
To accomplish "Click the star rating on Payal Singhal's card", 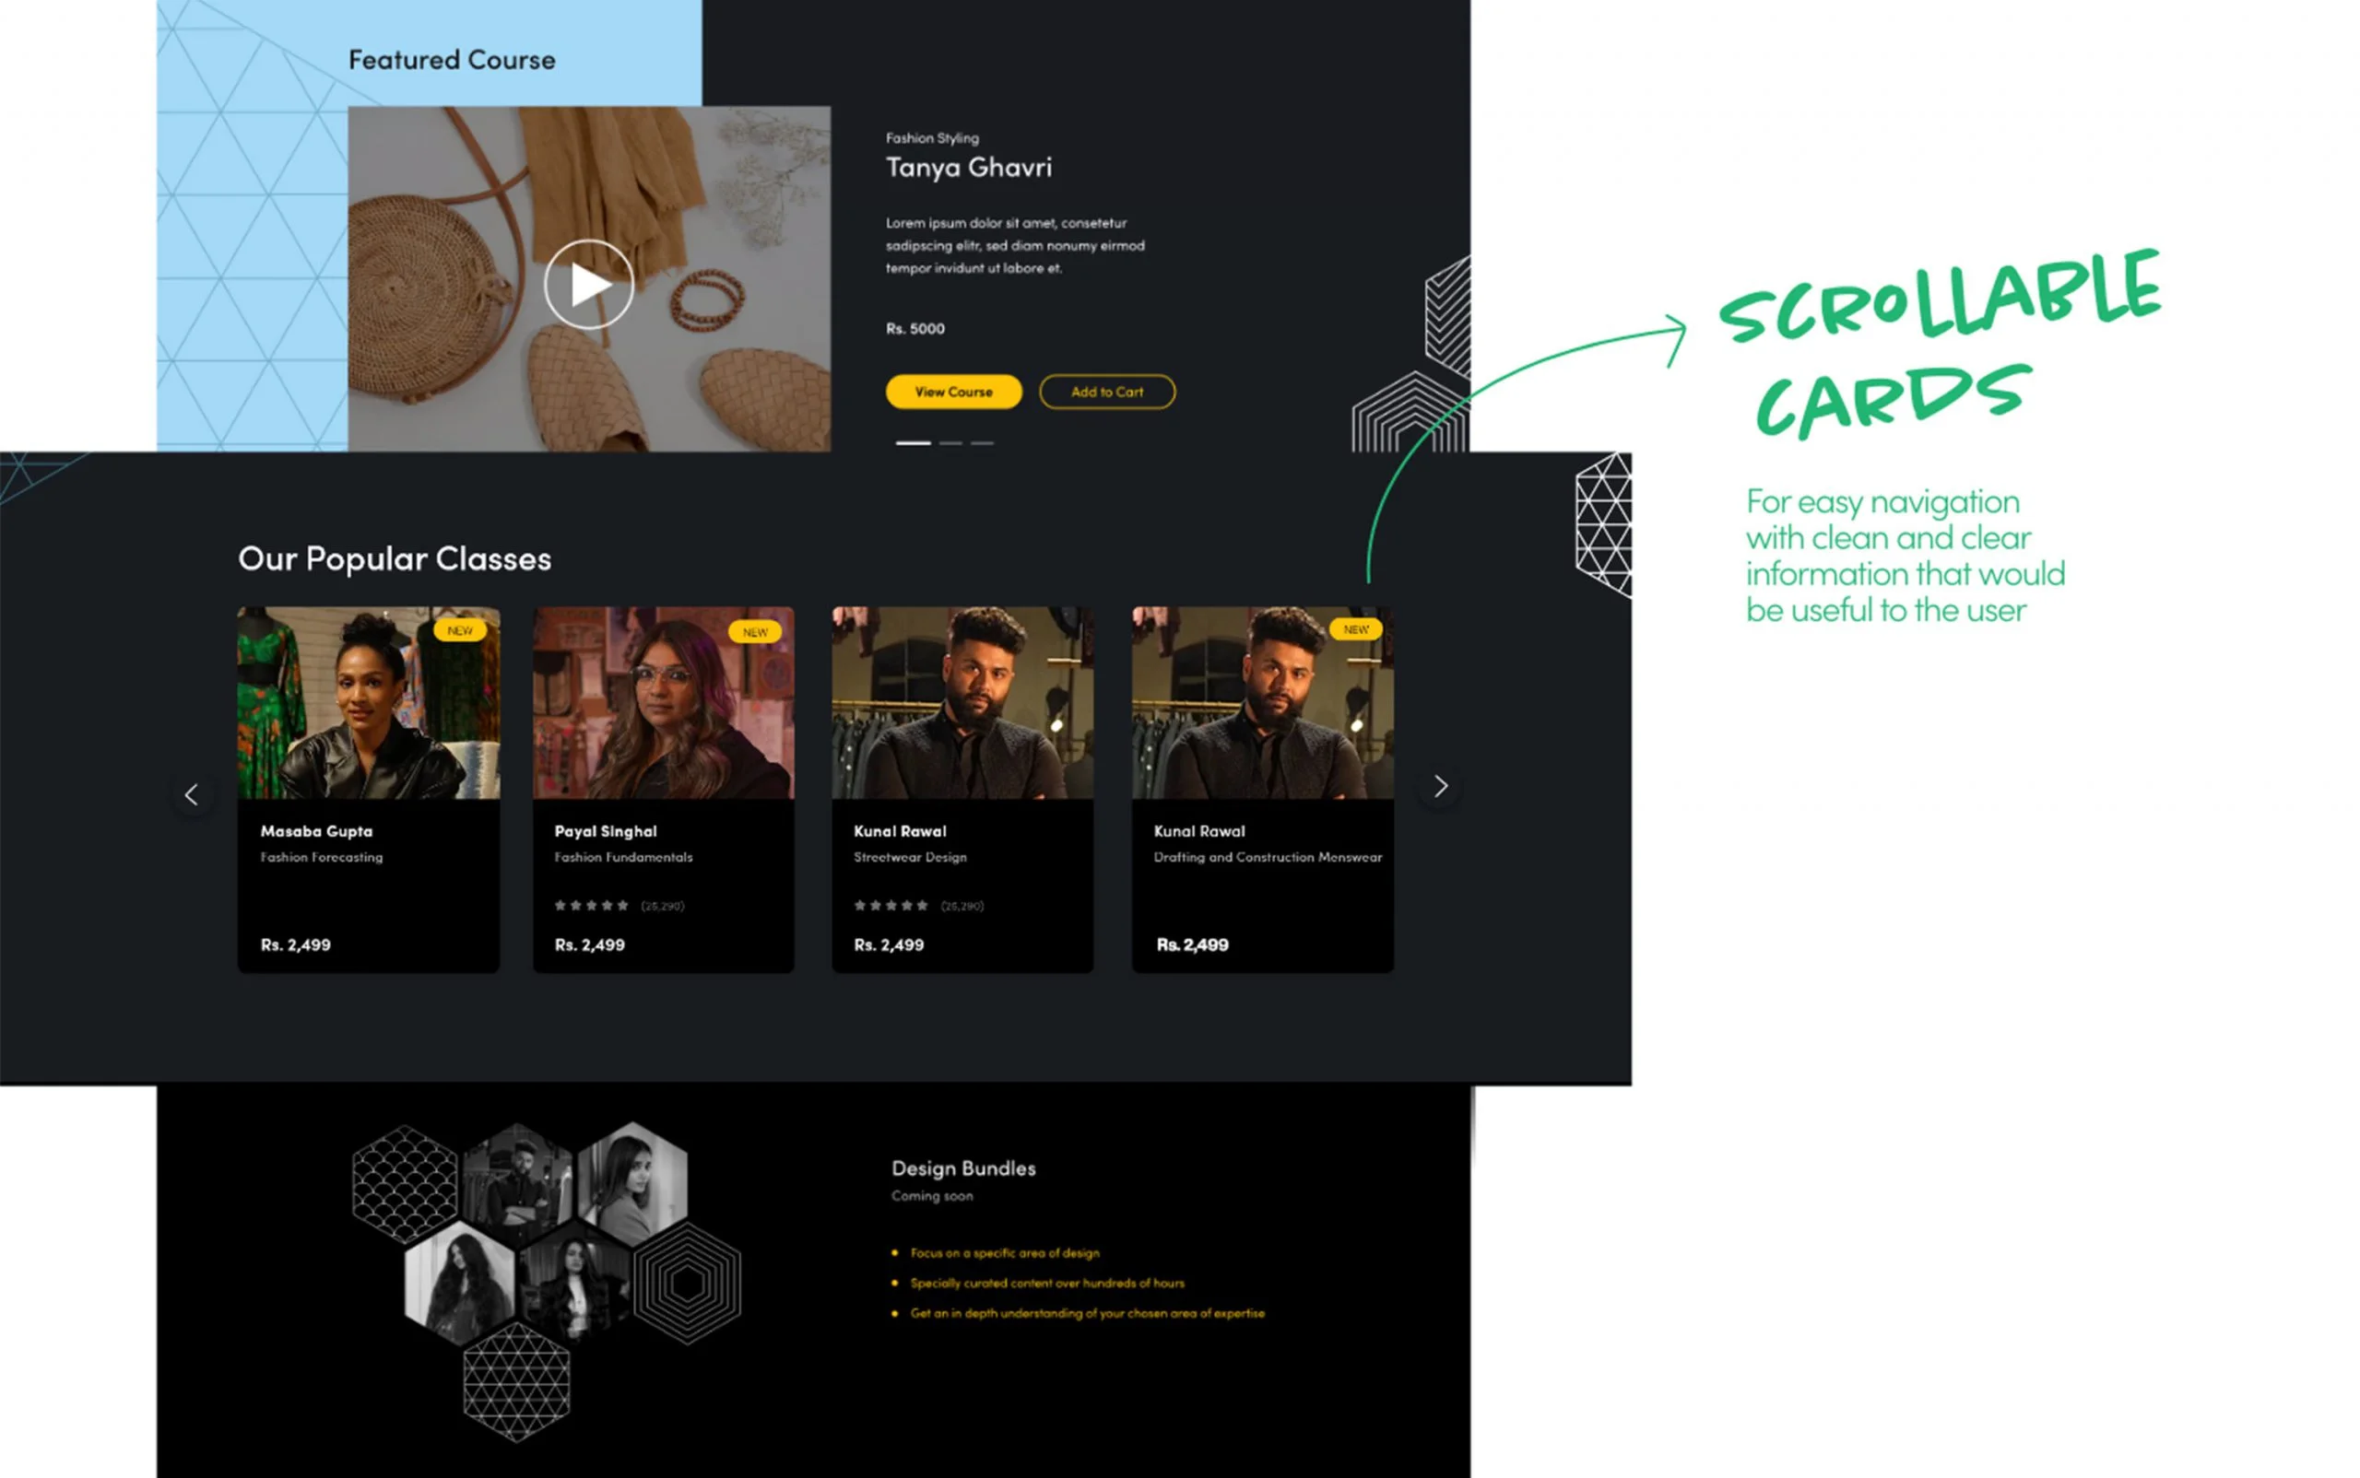I will [x=592, y=905].
